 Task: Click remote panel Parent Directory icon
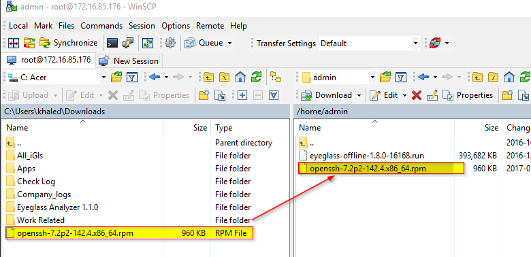[477, 78]
